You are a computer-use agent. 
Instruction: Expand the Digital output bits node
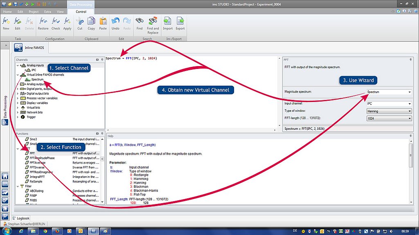point(18,93)
